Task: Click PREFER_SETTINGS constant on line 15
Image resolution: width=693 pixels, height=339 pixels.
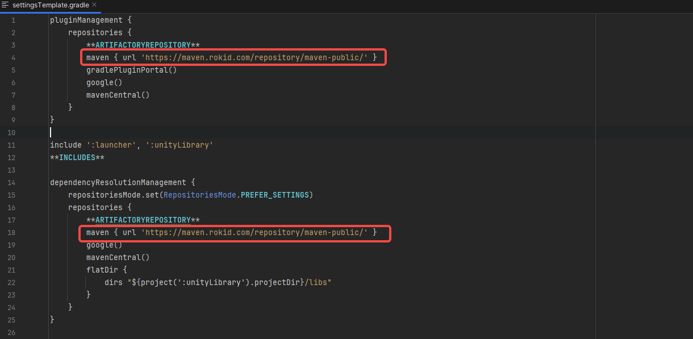Action: [274, 195]
